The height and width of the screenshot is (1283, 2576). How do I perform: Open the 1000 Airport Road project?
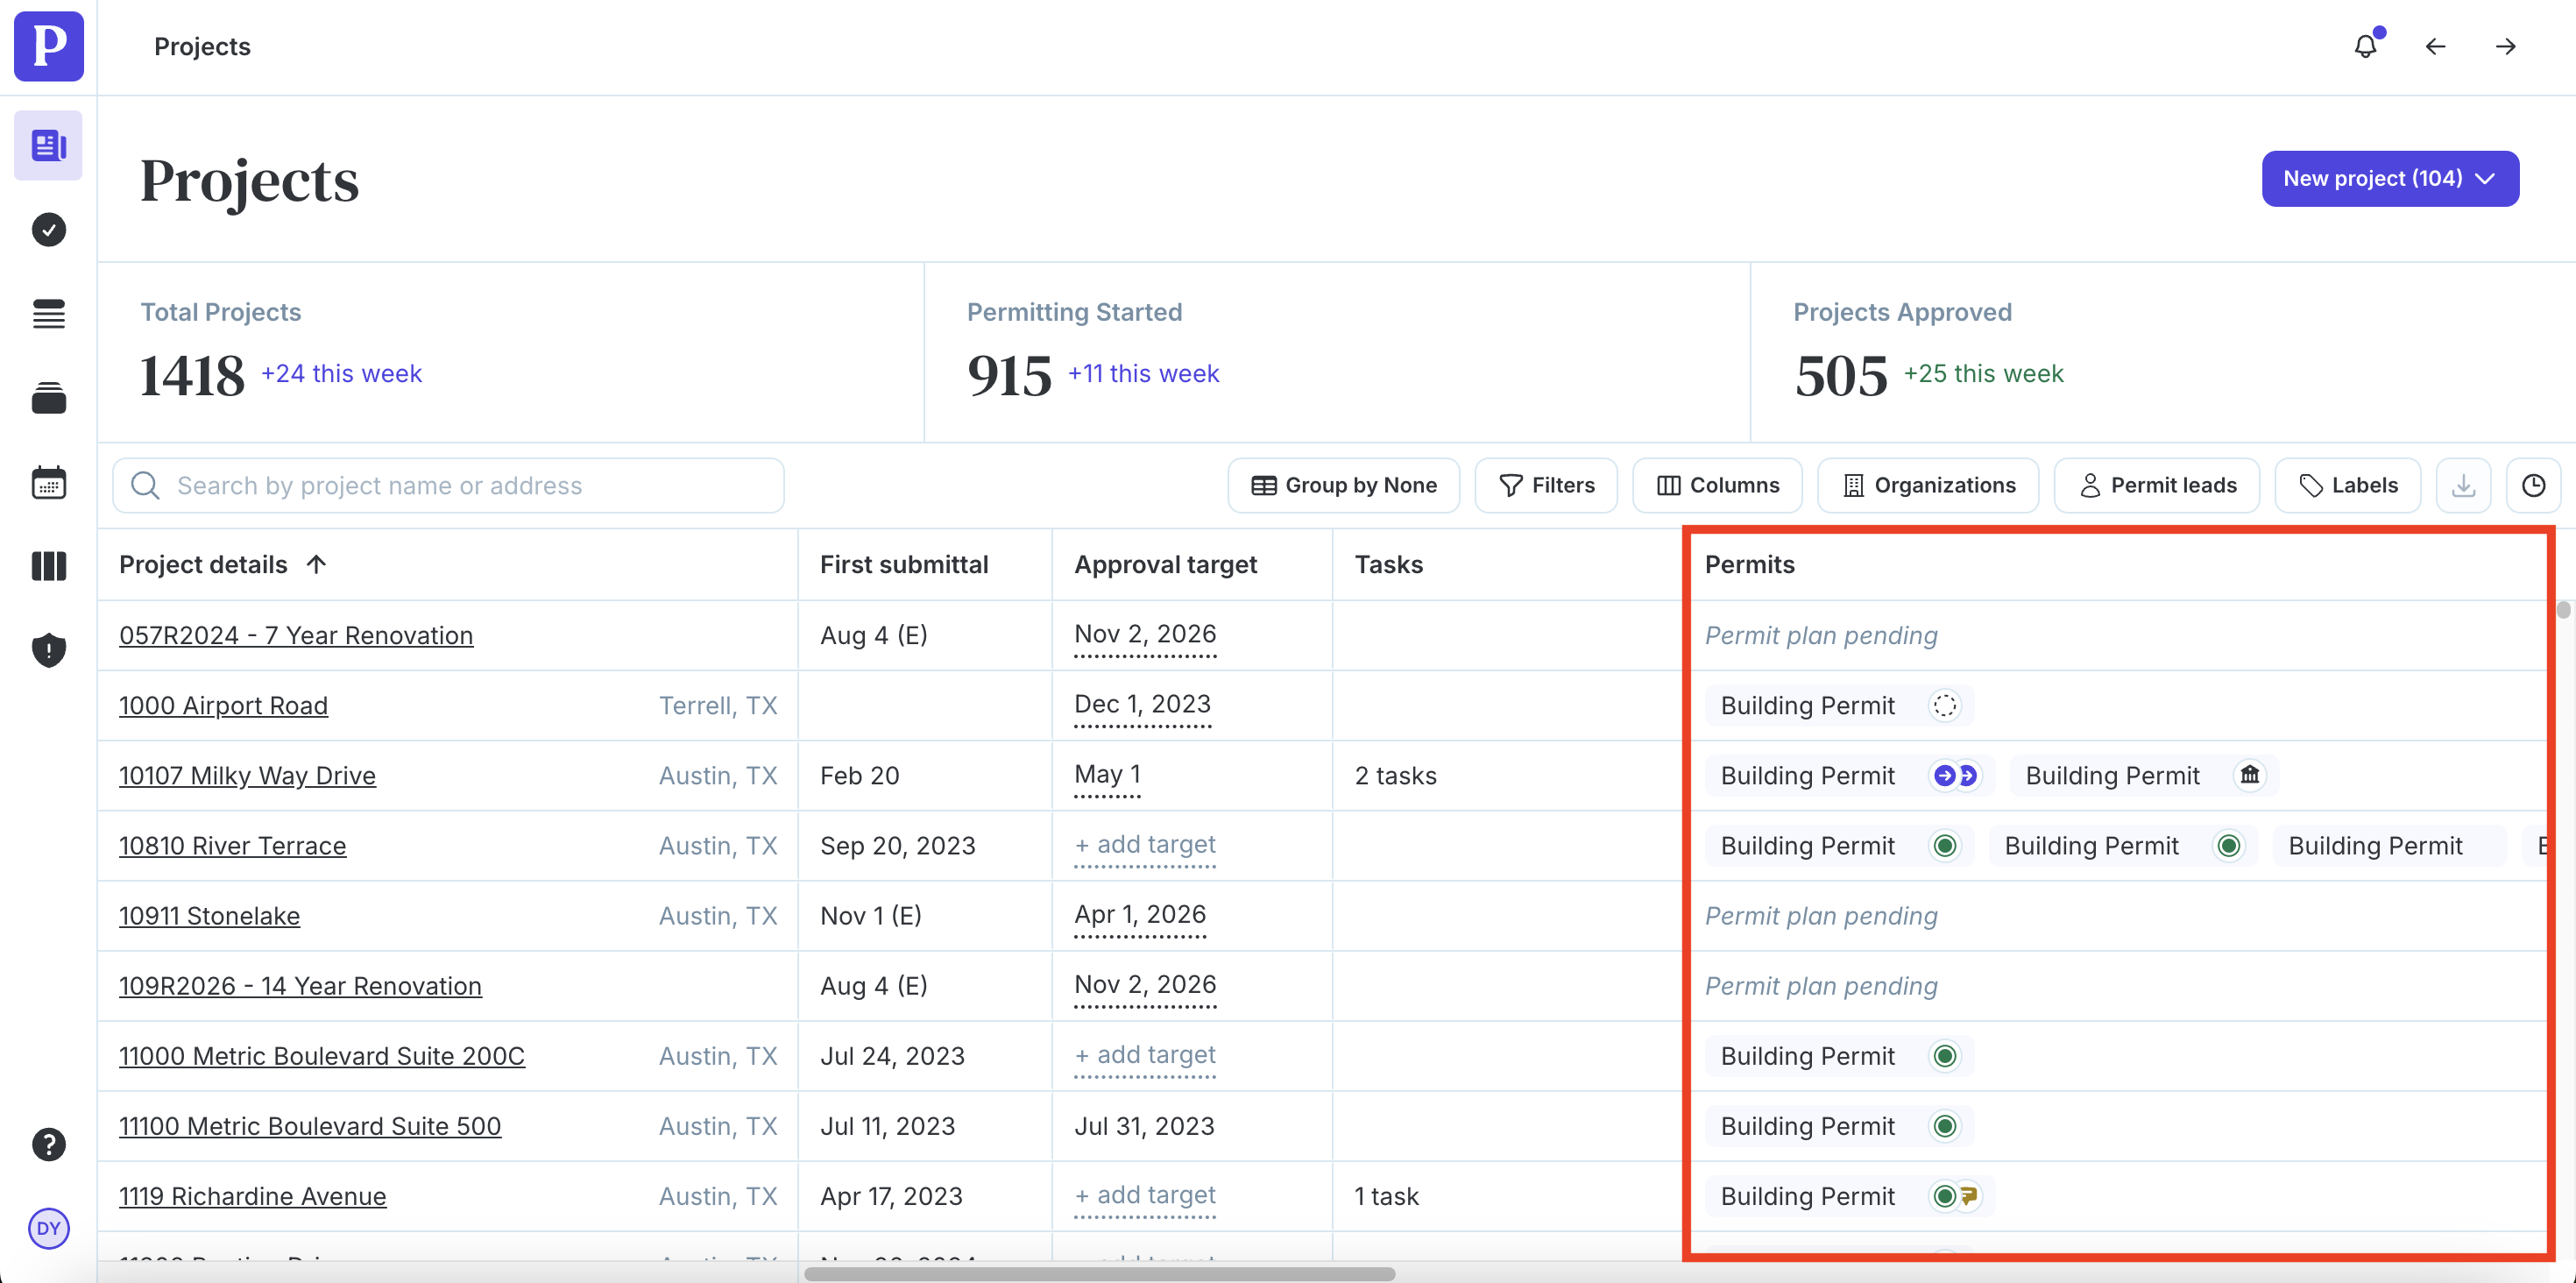(223, 706)
